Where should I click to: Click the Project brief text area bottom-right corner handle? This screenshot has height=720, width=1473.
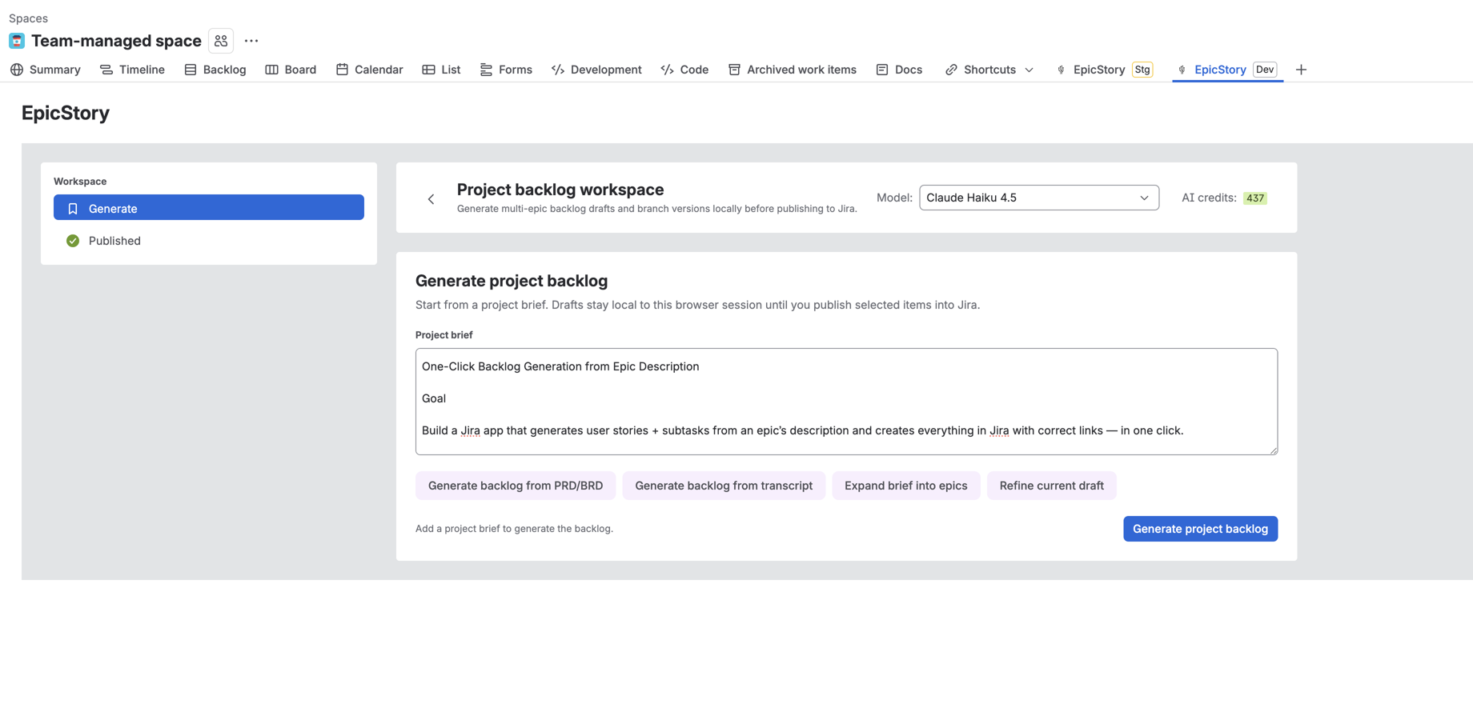click(x=1273, y=450)
